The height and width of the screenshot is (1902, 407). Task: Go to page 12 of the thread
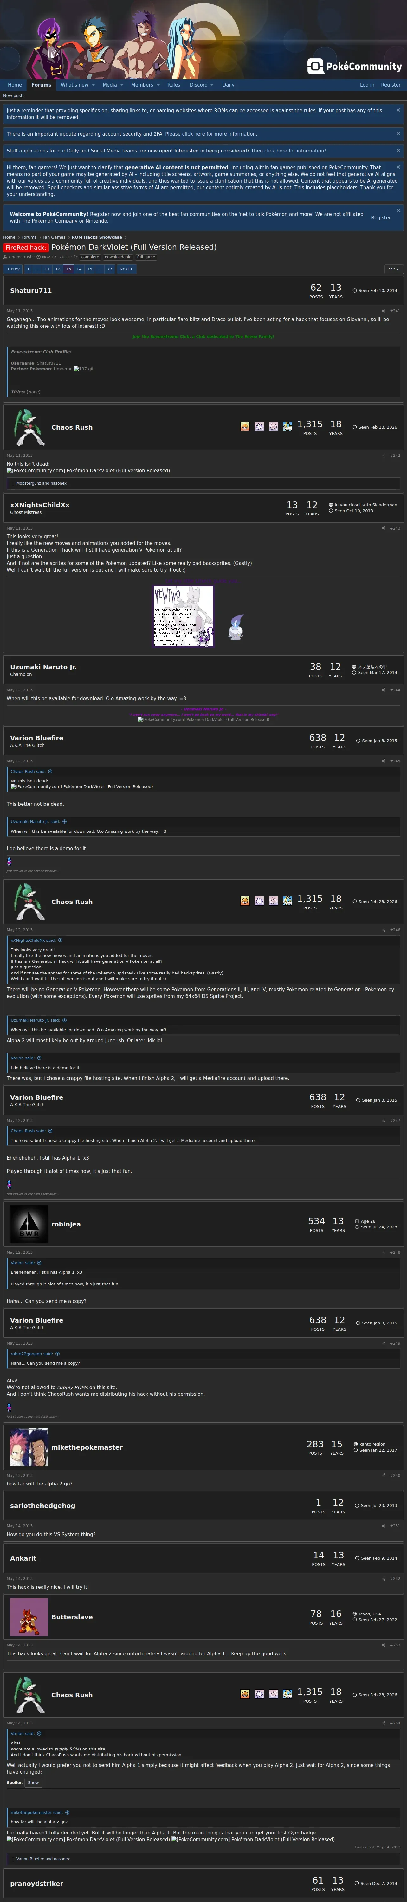point(58,269)
